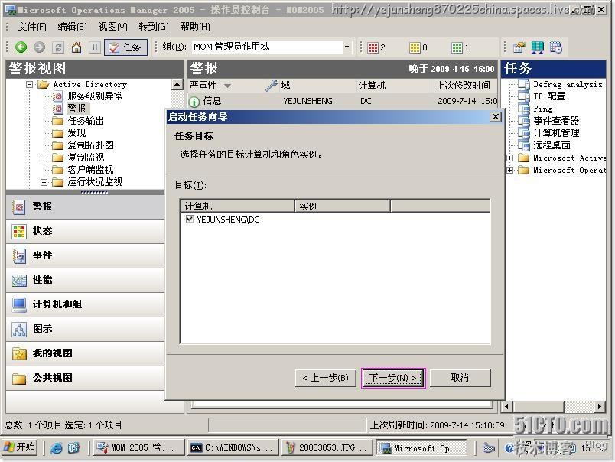Screen dimensions: 615x462
Task: Click the properties icon in right toolbar
Action: [519, 47]
